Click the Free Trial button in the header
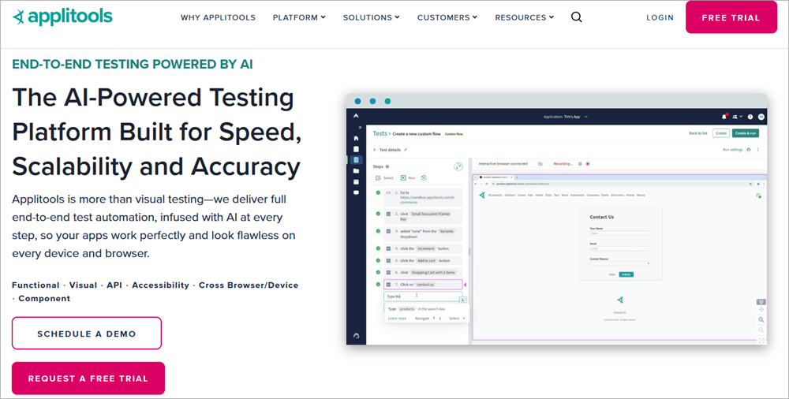This screenshot has height=399, width=789. point(731,17)
